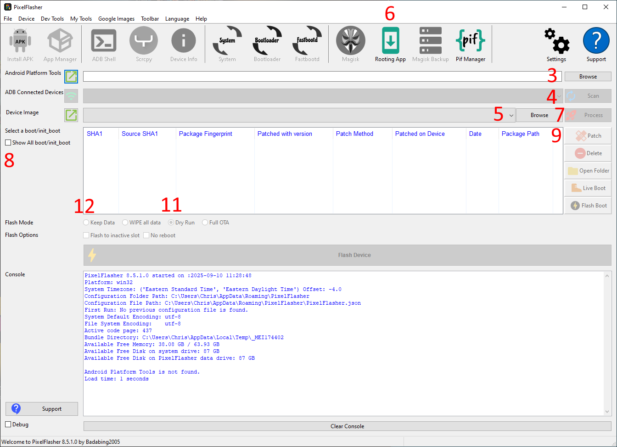617x447 pixels.
Task: Open the File menu
Action: [8, 19]
